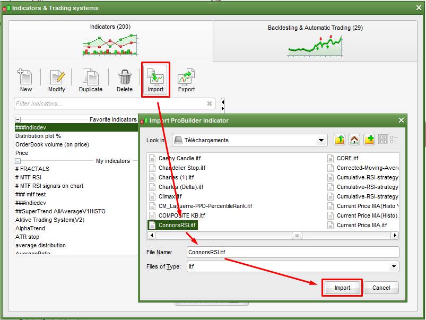Select ### mtf test indicator

click(x=30, y=194)
